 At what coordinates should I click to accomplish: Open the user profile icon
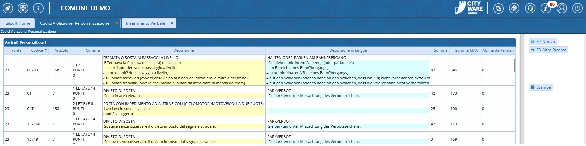tap(562, 8)
